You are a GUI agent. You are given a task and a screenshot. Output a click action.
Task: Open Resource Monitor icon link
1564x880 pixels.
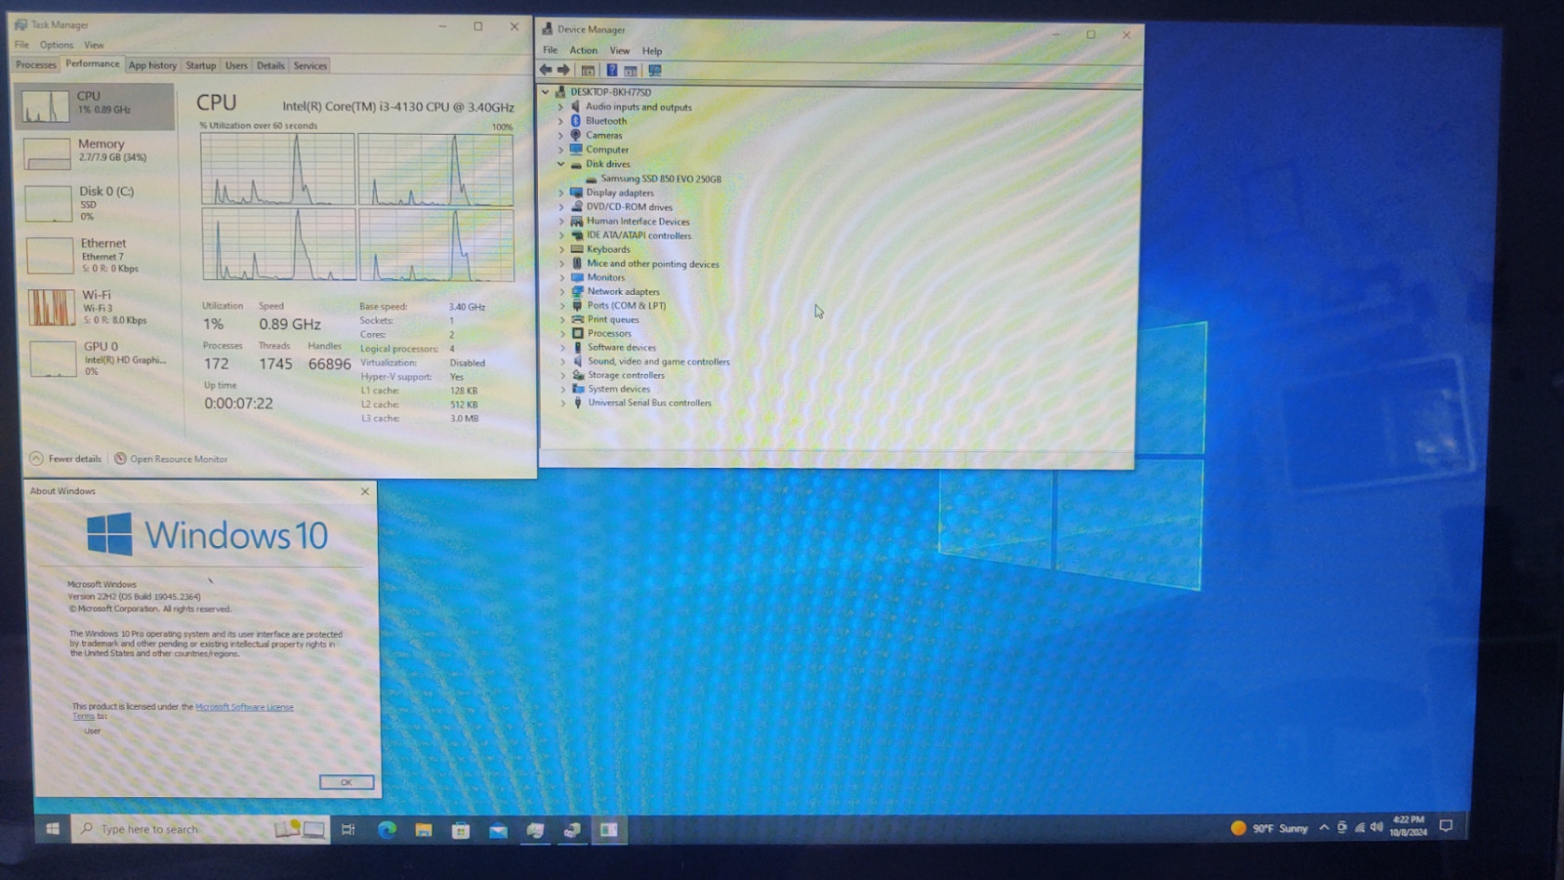pyautogui.click(x=178, y=460)
